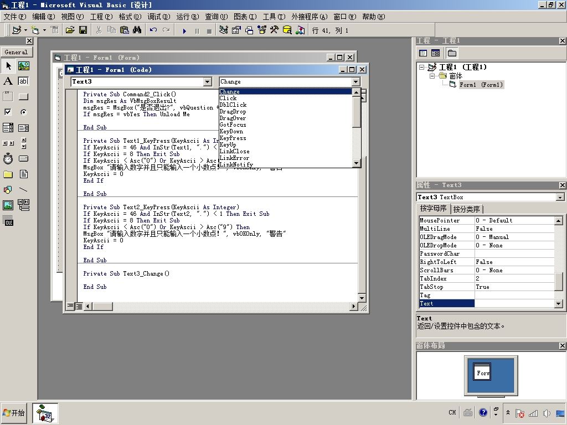Screen dimensions: 567x425
Task: Select the PictureBox control tool
Action: point(23,66)
